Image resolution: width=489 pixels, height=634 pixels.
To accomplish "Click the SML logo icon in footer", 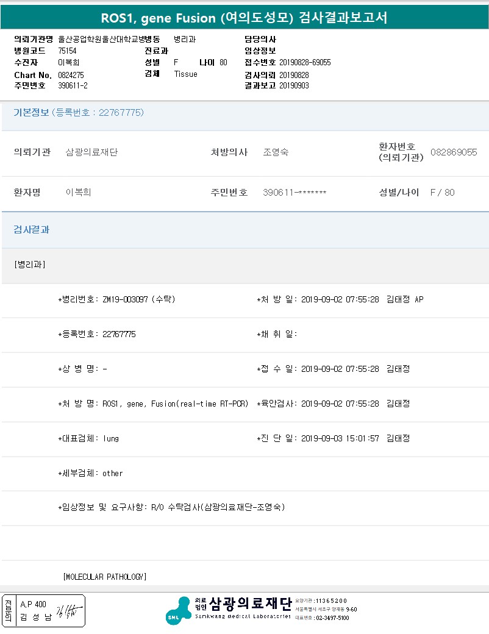I will coord(178,611).
